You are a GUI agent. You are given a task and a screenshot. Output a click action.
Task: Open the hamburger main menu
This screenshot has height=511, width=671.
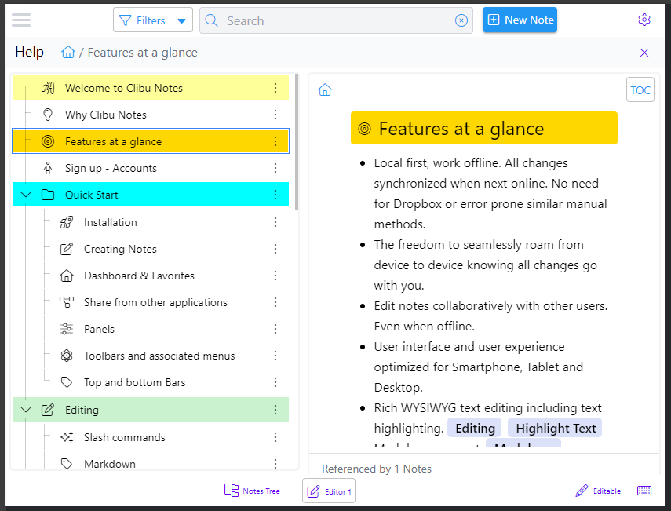click(21, 20)
